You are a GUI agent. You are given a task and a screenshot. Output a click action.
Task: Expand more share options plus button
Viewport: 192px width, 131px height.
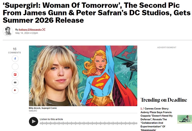[15, 90]
